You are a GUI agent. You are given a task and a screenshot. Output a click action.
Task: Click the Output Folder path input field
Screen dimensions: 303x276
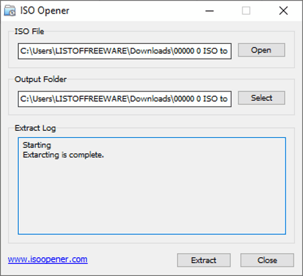pyautogui.click(x=125, y=99)
